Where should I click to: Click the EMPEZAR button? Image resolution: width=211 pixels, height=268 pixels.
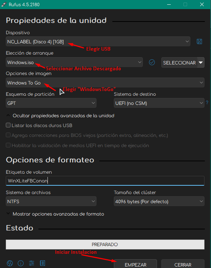pyautogui.click(x=136, y=264)
